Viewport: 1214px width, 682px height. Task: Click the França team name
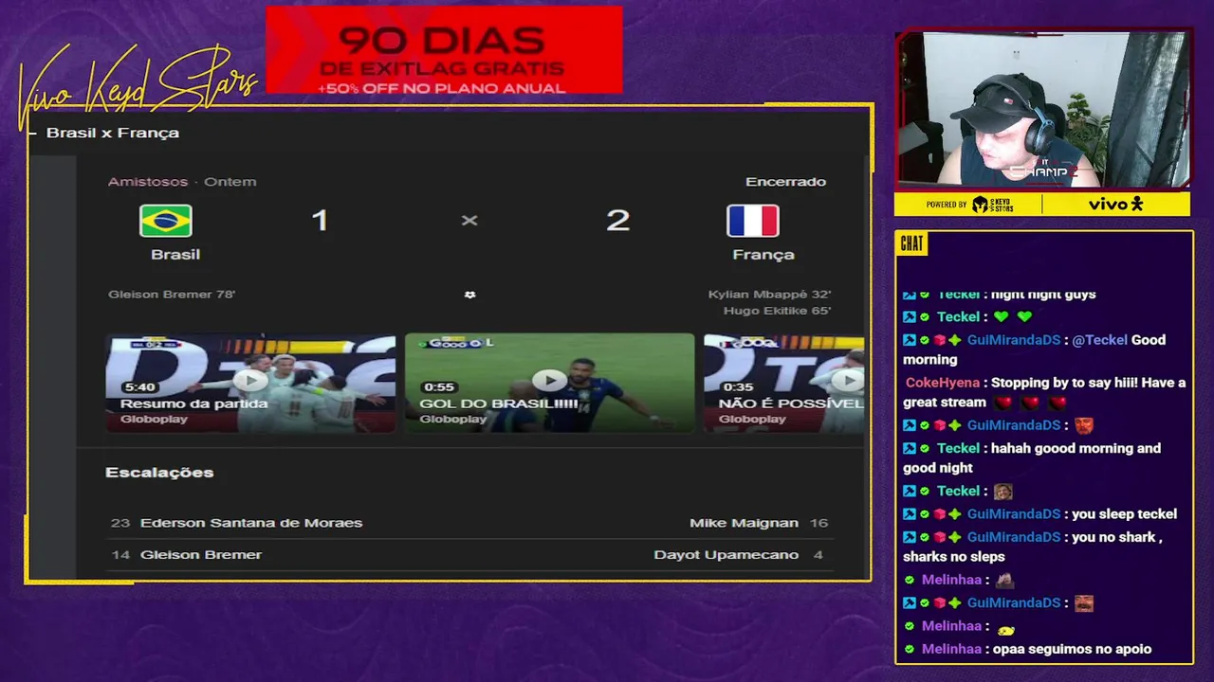coord(763,254)
